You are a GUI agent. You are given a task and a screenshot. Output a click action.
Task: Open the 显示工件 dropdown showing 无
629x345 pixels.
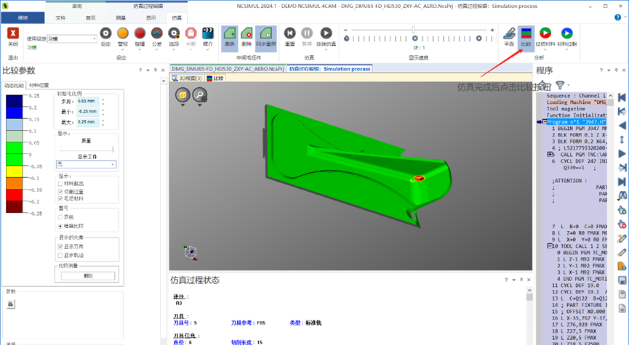pos(87,164)
